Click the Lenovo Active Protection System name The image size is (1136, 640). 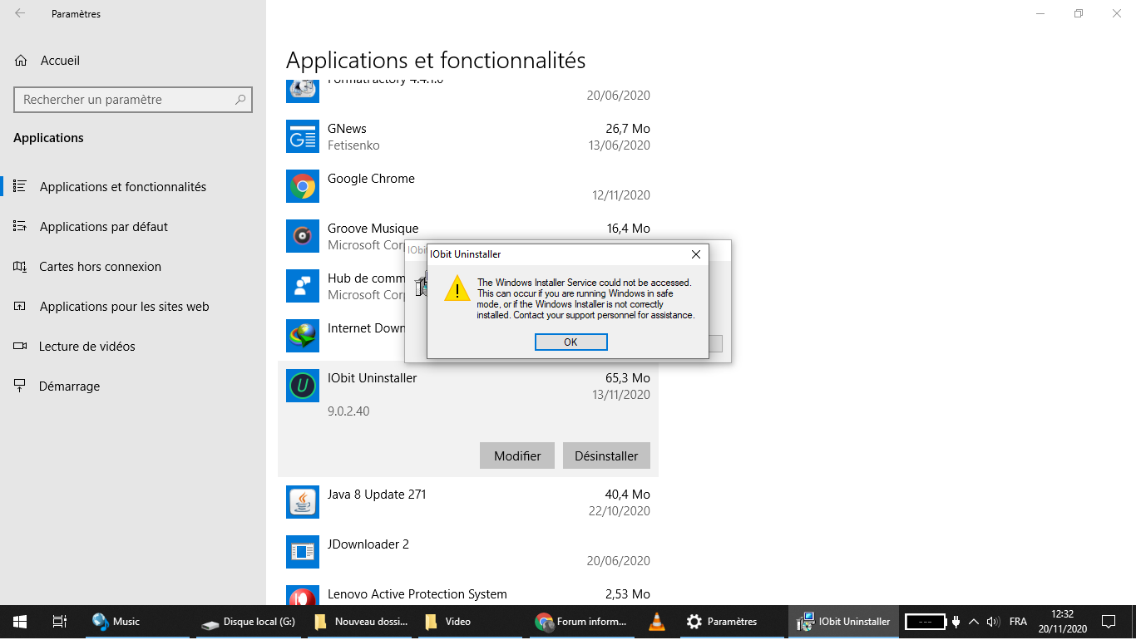point(417,594)
